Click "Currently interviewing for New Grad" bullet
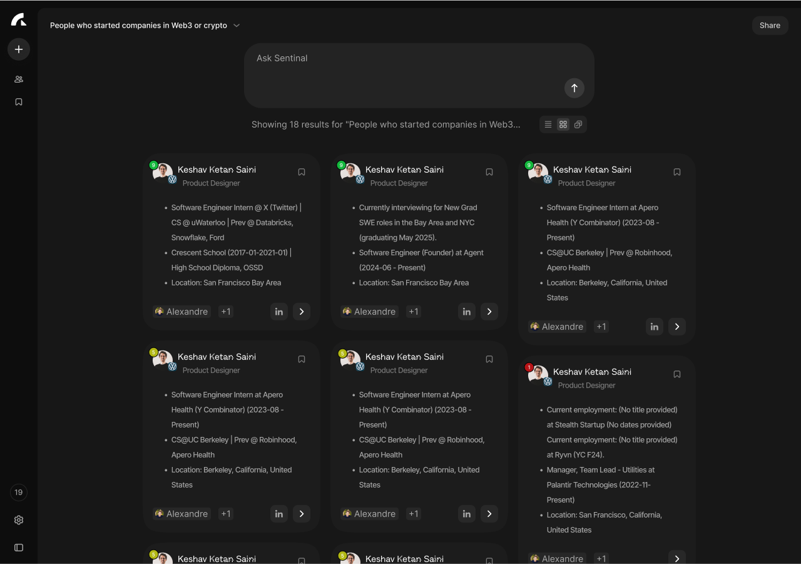The image size is (801, 564). tap(418, 208)
